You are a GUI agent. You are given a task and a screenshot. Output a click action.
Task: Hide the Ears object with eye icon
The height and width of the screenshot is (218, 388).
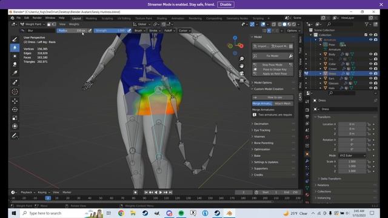(x=370, y=78)
